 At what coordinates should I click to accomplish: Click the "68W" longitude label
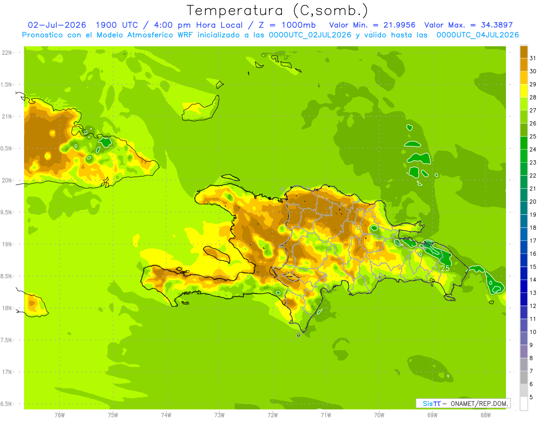point(486,415)
